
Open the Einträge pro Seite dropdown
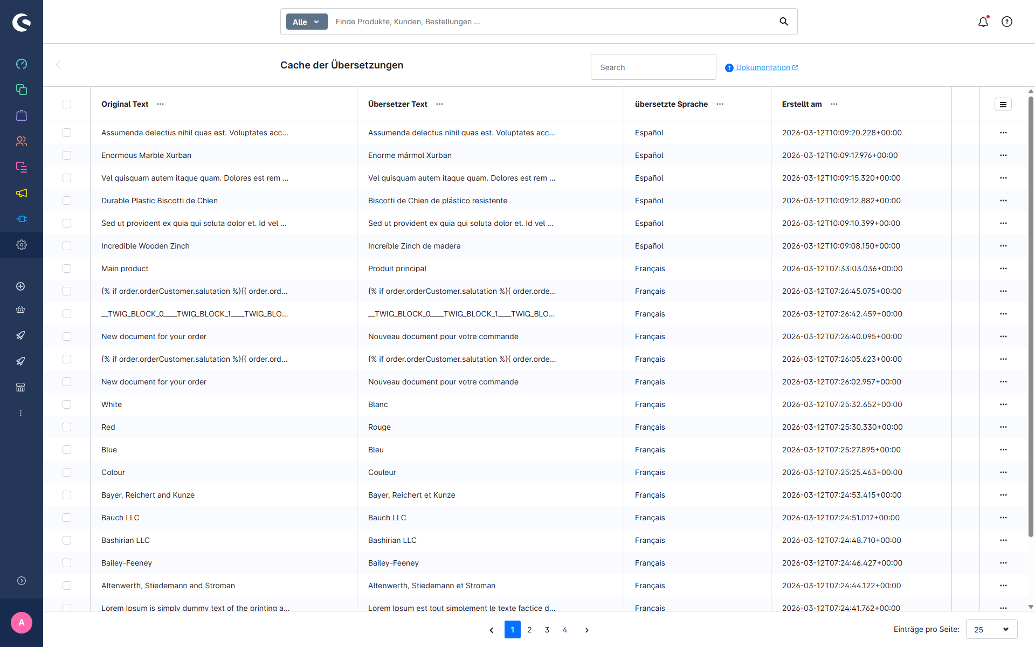[x=991, y=629]
